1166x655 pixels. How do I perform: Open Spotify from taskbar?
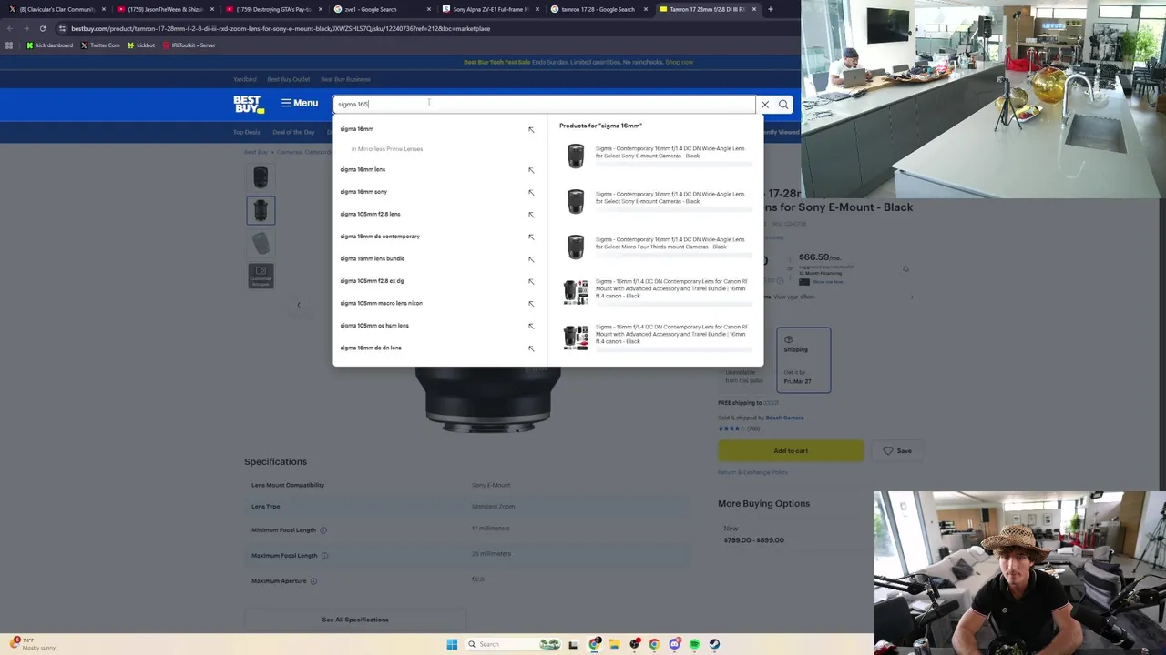694,644
